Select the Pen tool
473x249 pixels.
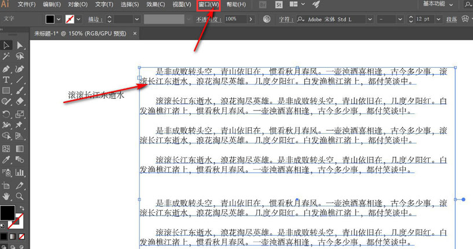[6, 68]
